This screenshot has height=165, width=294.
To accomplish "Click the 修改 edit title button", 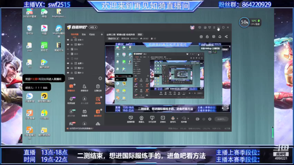I will pos(140,34).
